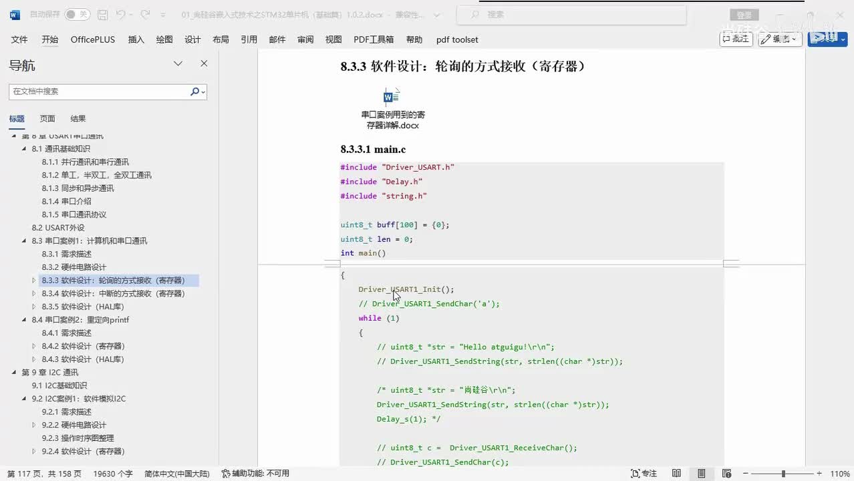The image size is (854, 481).
Task: Click the Word application logo icon
Action: (x=15, y=14)
